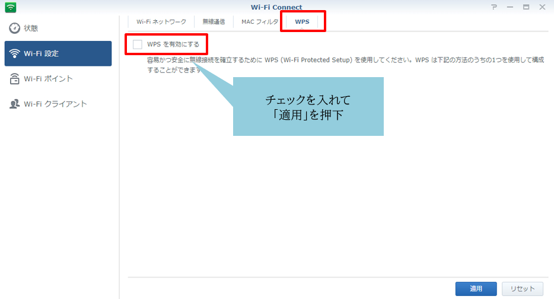Click the Wi-Fi ポイント access point icon
The height and width of the screenshot is (299, 554).
coord(15,79)
